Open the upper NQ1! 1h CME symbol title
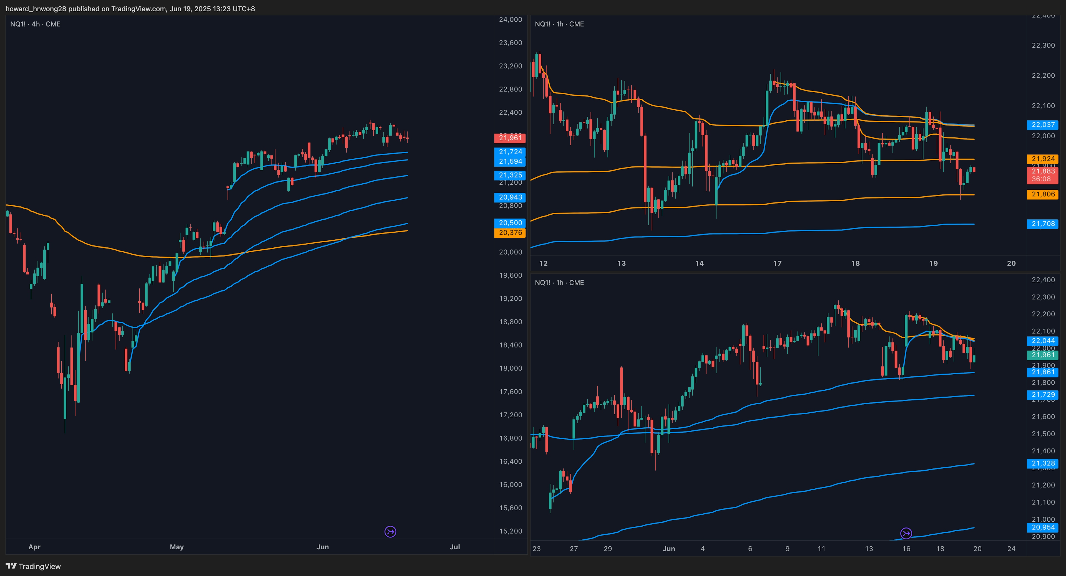 pos(559,24)
